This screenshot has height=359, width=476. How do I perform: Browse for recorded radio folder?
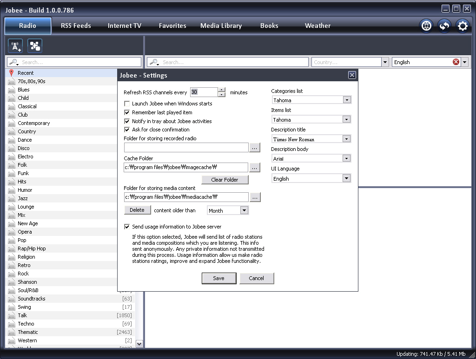click(x=254, y=148)
